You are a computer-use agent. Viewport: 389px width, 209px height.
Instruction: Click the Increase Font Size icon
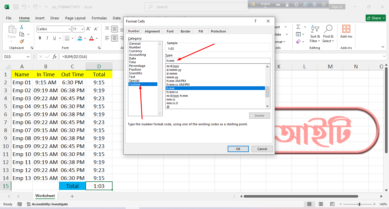pyautogui.click(x=88, y=29)
